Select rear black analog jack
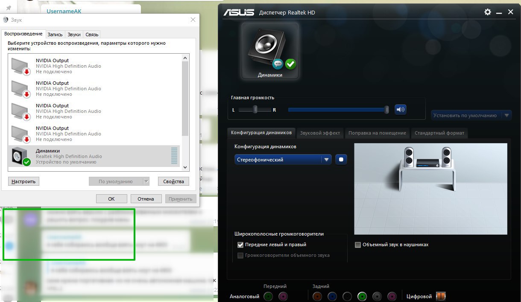Image resolution: width=521 pixels, height=302 pixels. (x=347, y=296)
